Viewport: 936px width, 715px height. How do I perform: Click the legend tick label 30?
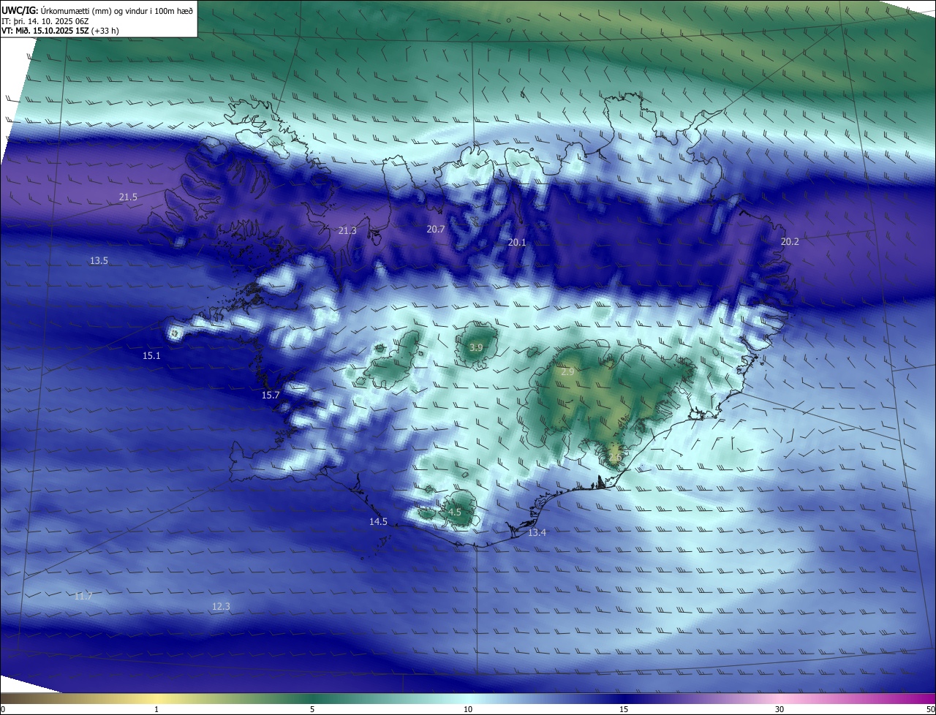780,709
